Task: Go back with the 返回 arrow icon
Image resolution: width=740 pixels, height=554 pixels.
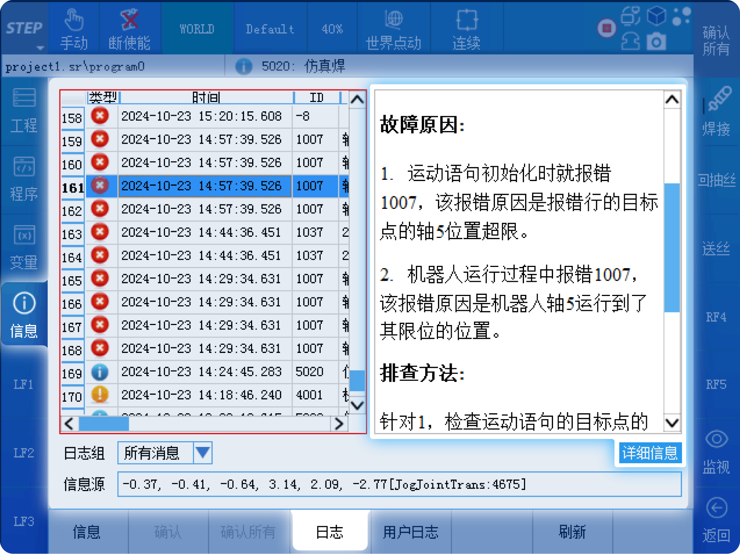Action: coord(717,507)
